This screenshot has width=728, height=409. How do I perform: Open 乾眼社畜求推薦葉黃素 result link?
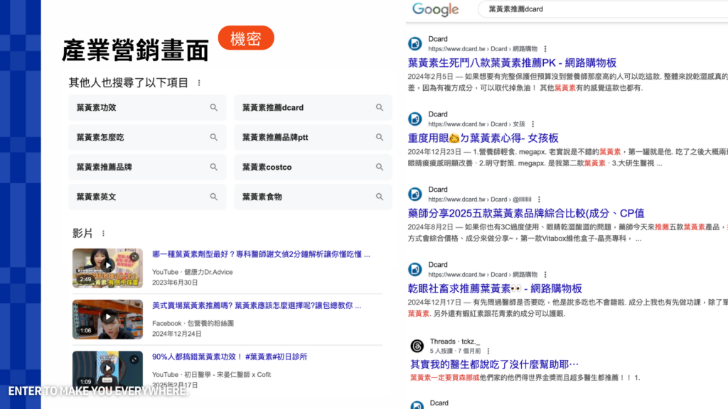[495, 288]
